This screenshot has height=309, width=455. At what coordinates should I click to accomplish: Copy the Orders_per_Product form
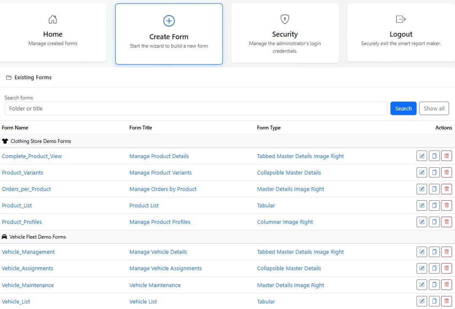(434, 189)
